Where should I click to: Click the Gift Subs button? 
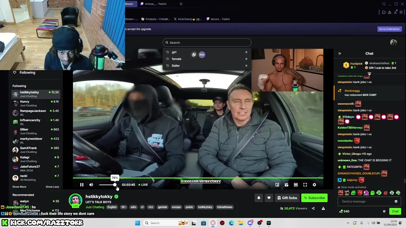[287, 198]
